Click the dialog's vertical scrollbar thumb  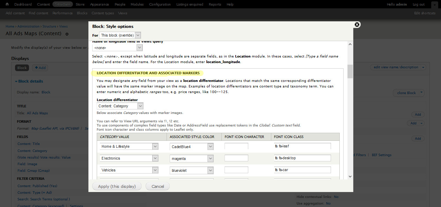pyautogui.click(x=350, y=71)
